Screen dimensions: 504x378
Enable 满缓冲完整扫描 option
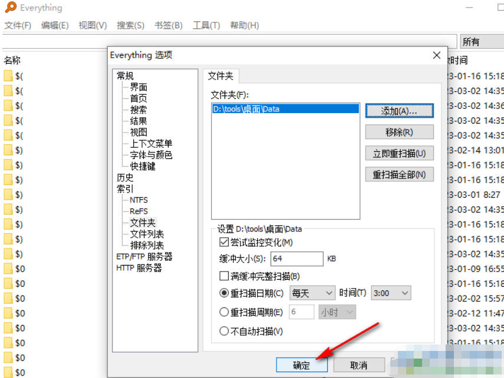coord(223,275)
